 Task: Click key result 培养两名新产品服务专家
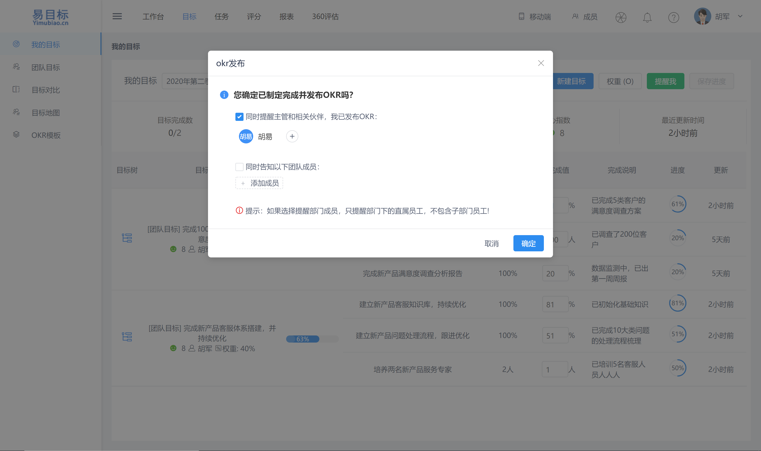pyautogui.click(x=412, y=369)
